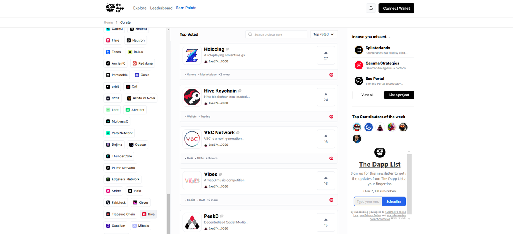This screenshot has width=513, height=234.
Task: Select Edgeless Network chain
Action: pos(123,179)
